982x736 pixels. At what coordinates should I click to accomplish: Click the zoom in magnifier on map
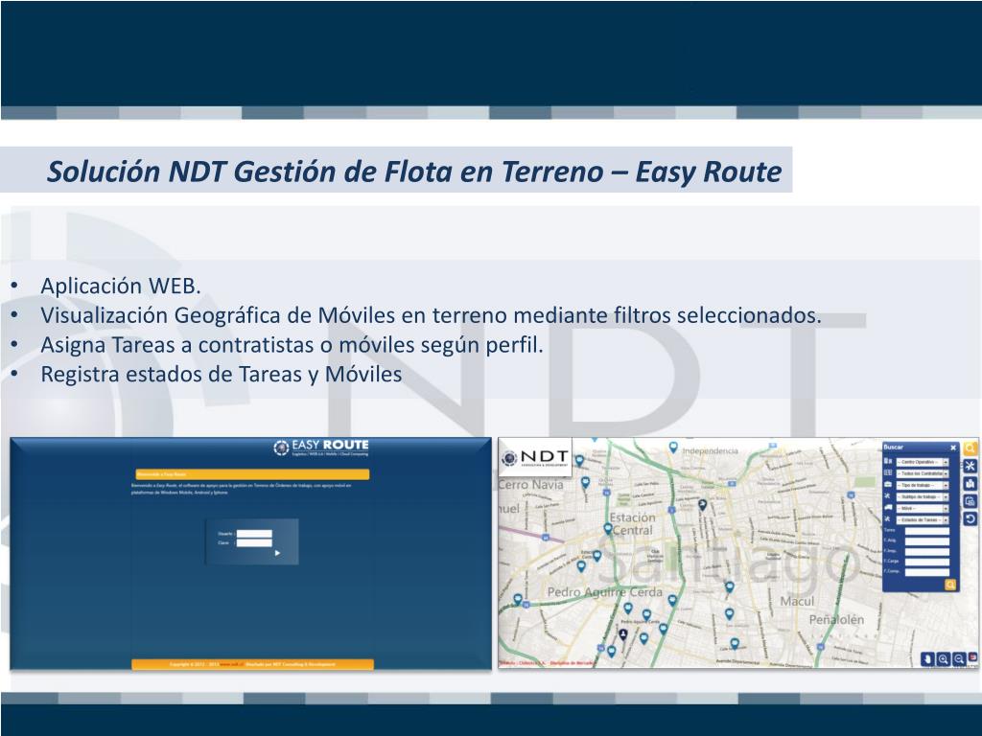coord(944,659)
